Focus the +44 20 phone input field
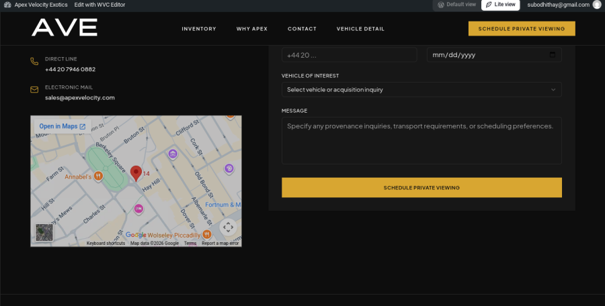 pyautogui.click(x=349, y=55)
